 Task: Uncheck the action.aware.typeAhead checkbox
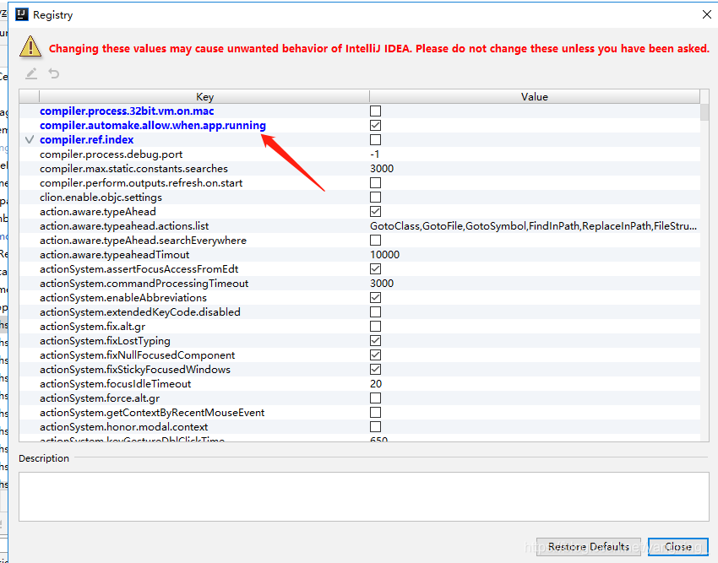376,212
